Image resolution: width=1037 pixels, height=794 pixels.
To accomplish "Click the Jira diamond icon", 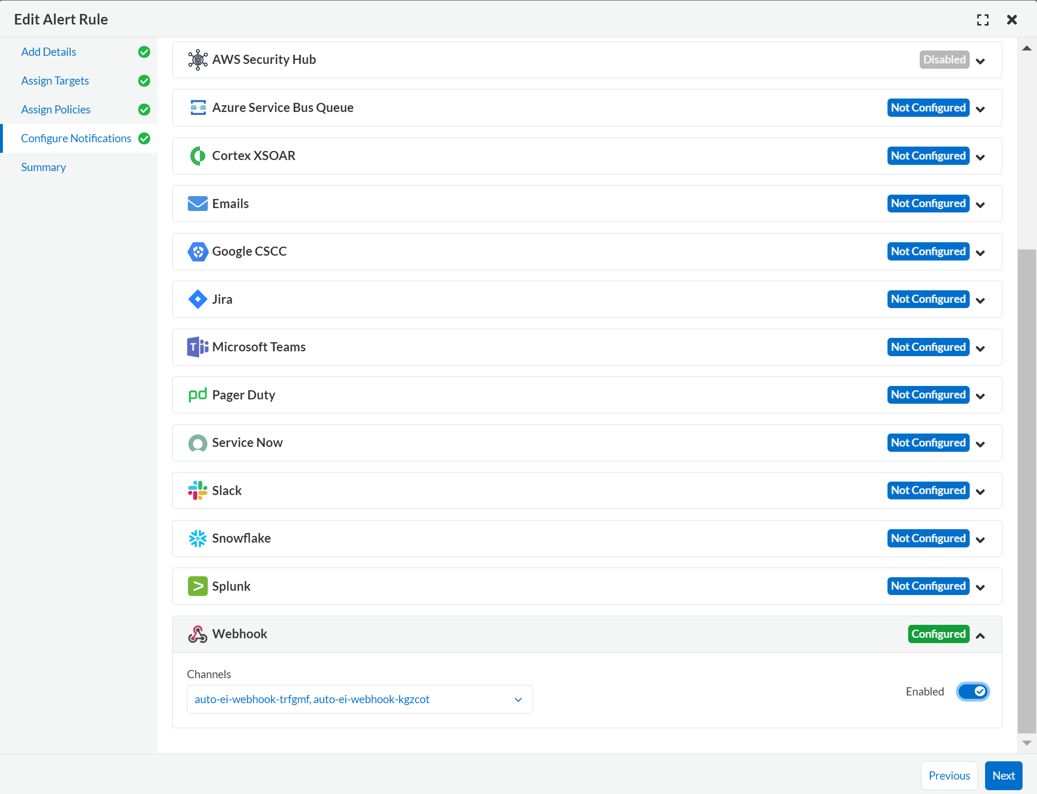I will coord(198,299).
